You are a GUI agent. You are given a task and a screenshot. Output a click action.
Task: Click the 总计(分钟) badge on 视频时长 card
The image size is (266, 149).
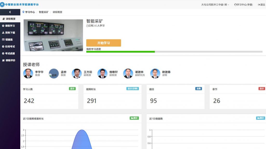[132, 89]
